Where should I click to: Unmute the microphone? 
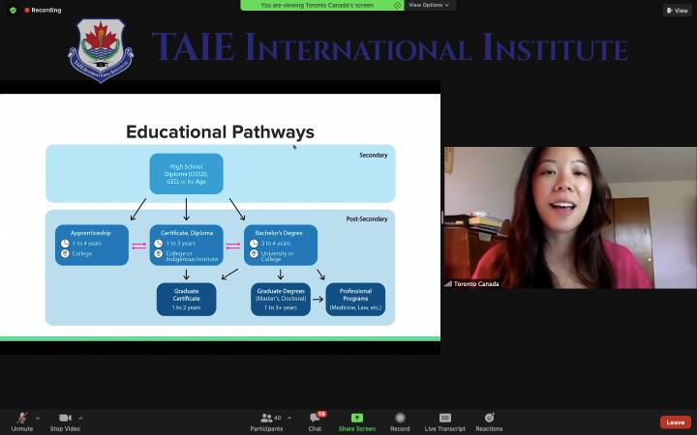click(21, 420)
